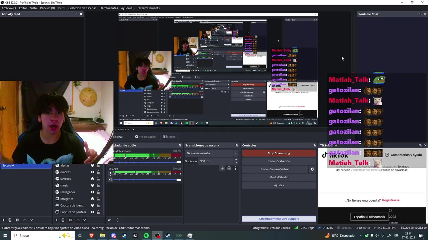Click Registrarse link in TikTok chat
The image size is (428, 240).
391,200
